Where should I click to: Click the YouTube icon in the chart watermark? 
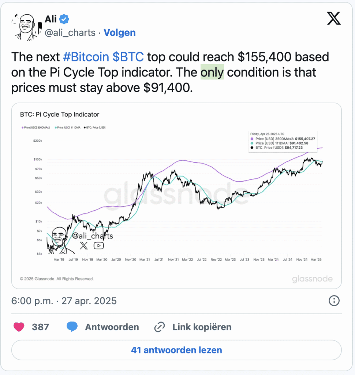pyautogui.click(x=99, y=246)
